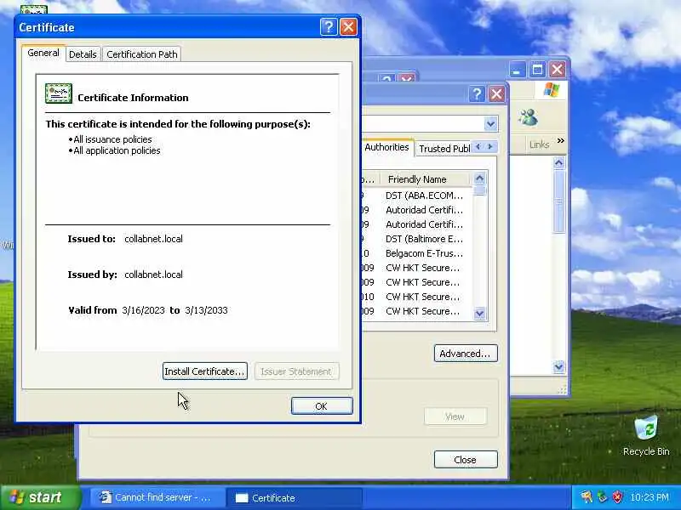Expand the intended purpose dropdown
This screenshot has height=510, width=681.
(491, 124)
